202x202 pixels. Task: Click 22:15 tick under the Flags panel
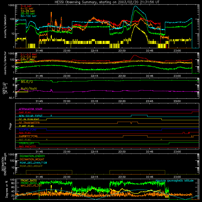[x=94, y=152]
